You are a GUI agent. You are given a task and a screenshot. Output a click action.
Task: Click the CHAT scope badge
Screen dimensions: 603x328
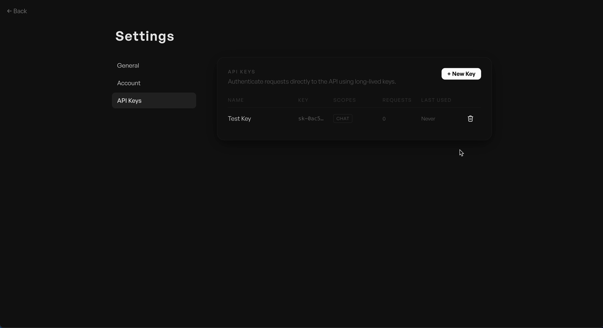click(x=343, y=118)
